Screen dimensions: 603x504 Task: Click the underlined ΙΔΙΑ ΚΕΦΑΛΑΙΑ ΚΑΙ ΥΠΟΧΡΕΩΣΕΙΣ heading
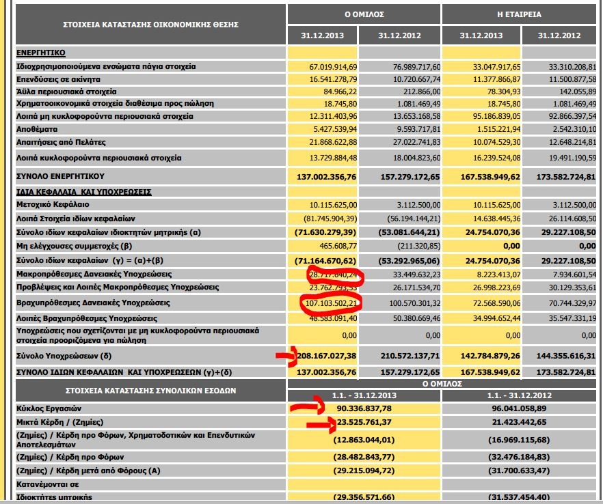(83, 192)
